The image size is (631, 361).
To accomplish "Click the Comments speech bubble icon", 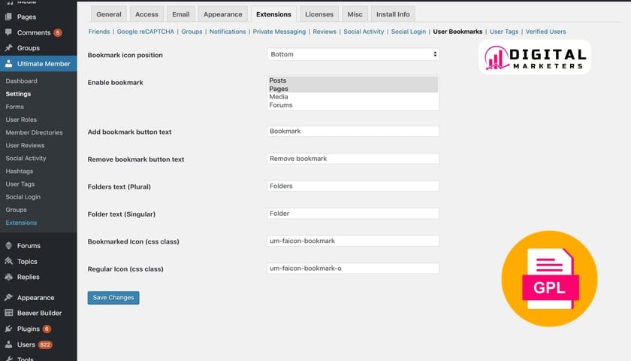I will tap(8, 32).
